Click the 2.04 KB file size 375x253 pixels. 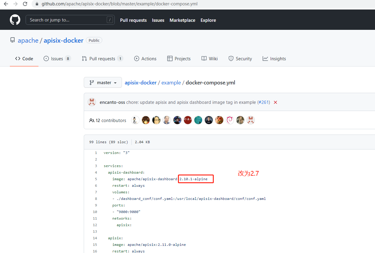(x=142, y=142)
